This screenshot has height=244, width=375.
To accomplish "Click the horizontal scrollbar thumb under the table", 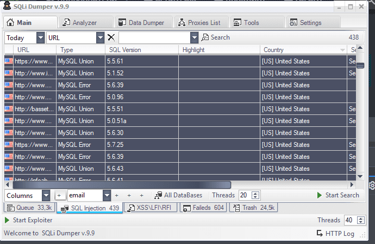I will 122,184.
